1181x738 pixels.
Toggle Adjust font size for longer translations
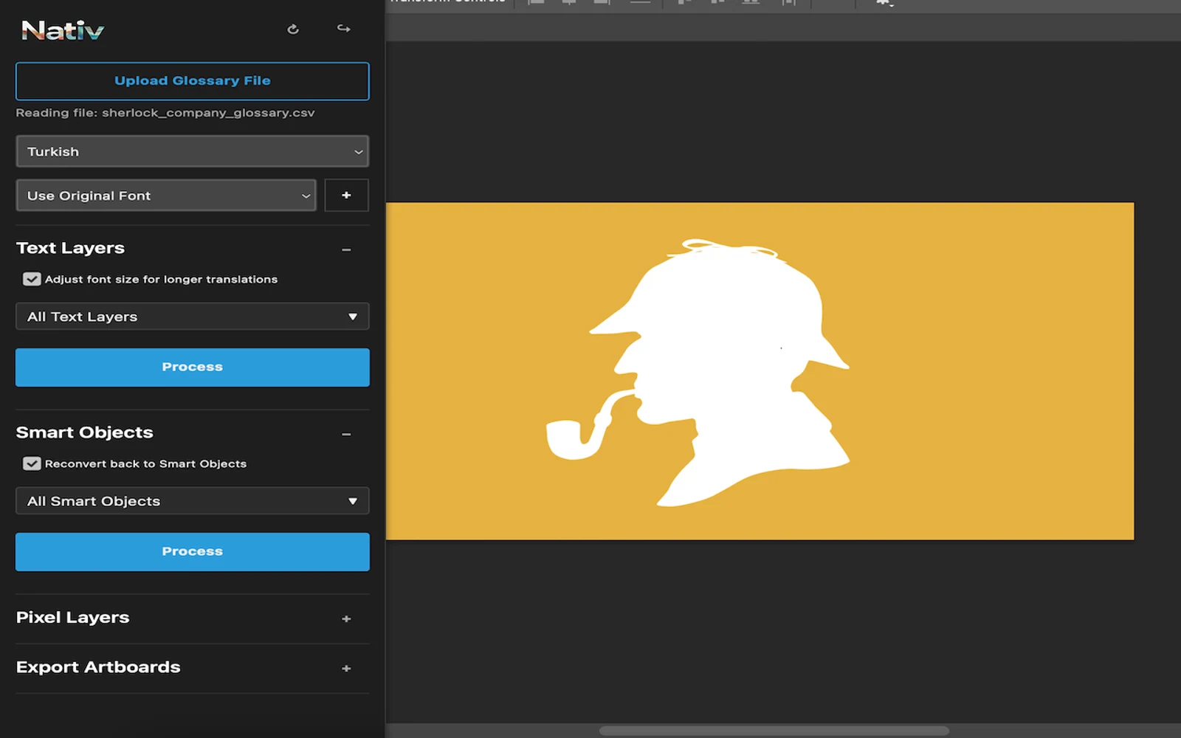pyautogui.click(x=32, y=279)
